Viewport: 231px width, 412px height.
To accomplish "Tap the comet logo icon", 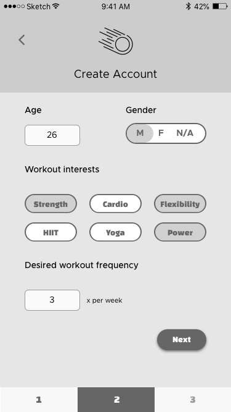I will click(116, 41).
